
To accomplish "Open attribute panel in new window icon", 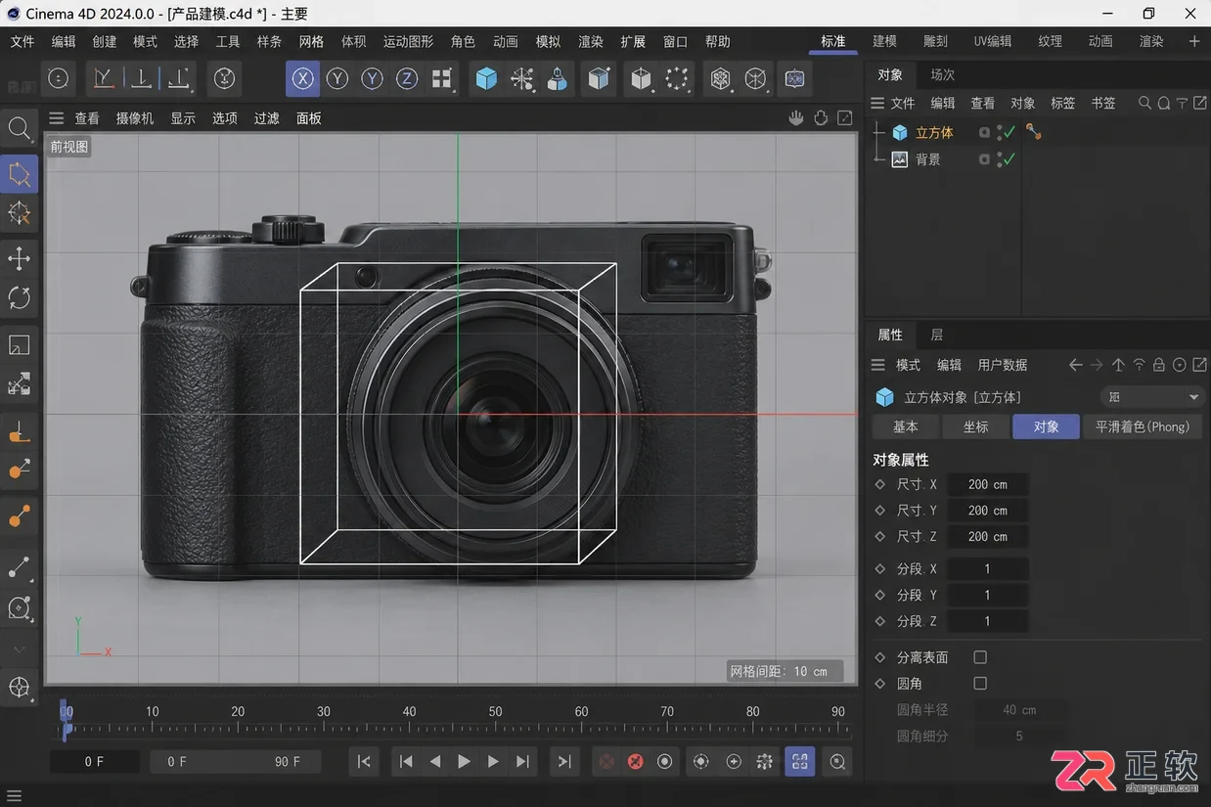I will coord(1200,365).
